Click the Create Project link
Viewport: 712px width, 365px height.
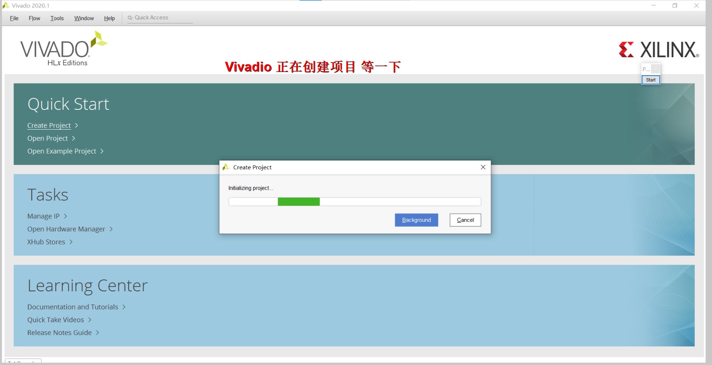point(49,126)
